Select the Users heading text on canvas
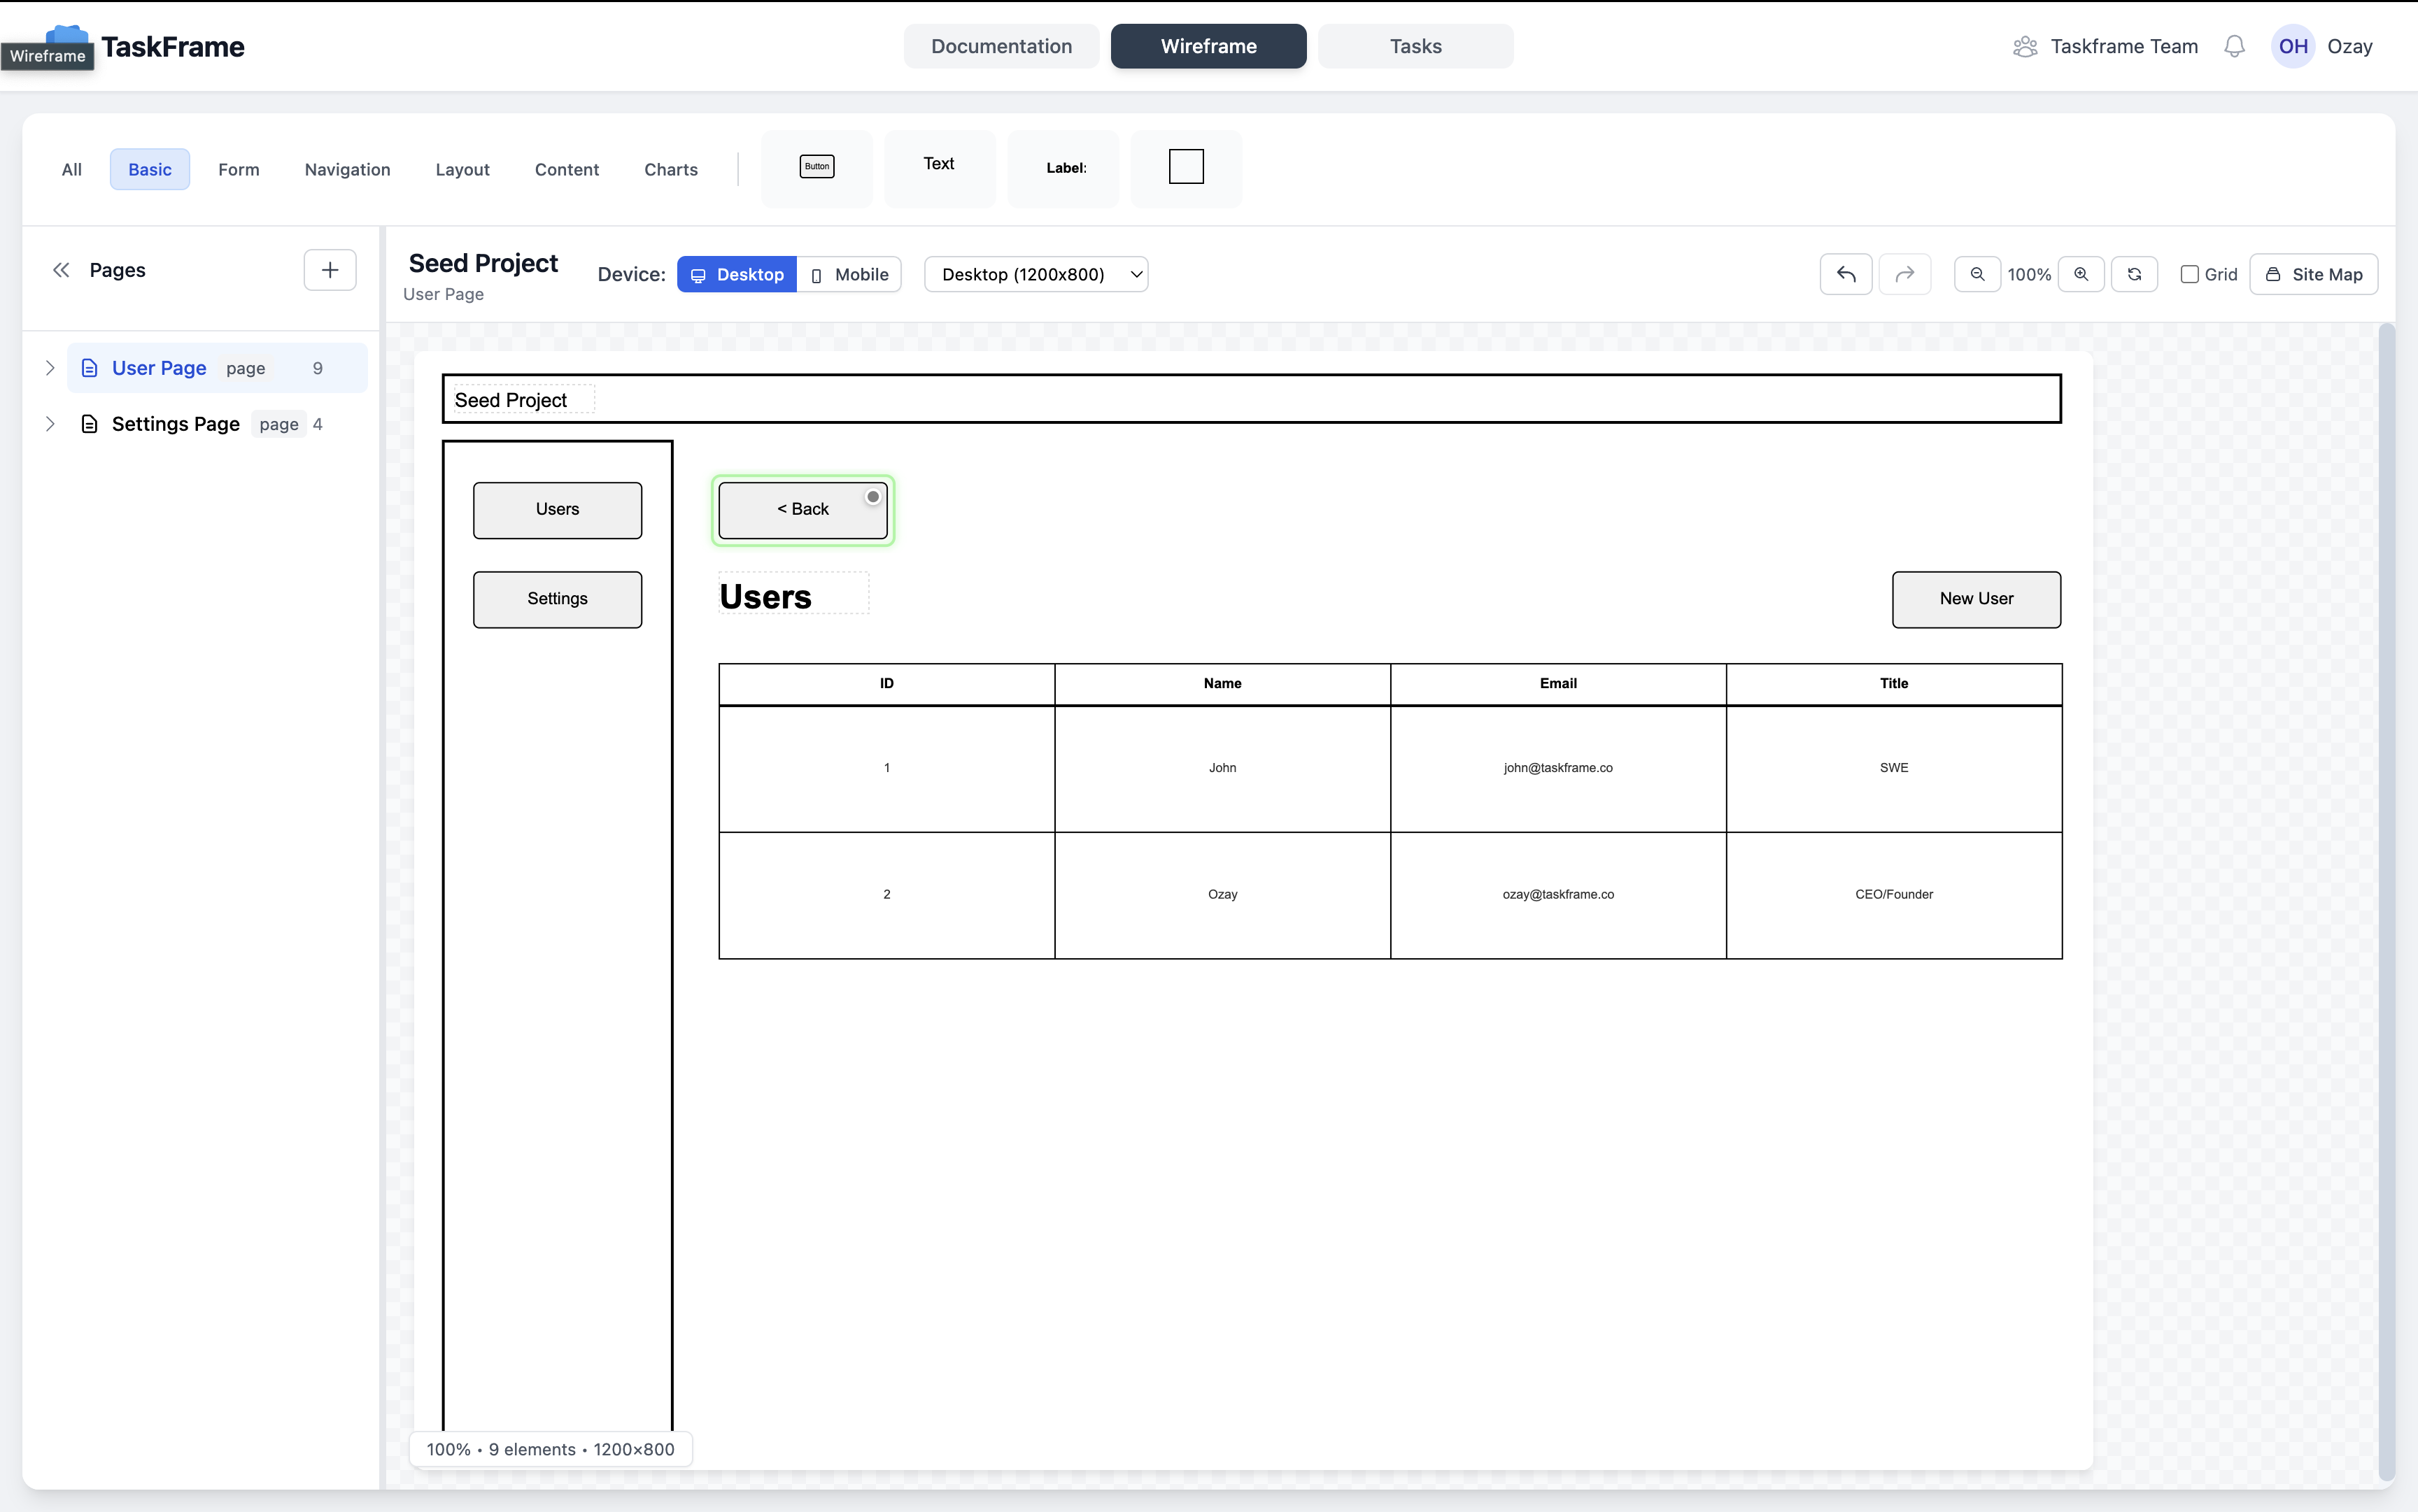Viewport: 2418px width, 1512px height. point(766,596)
